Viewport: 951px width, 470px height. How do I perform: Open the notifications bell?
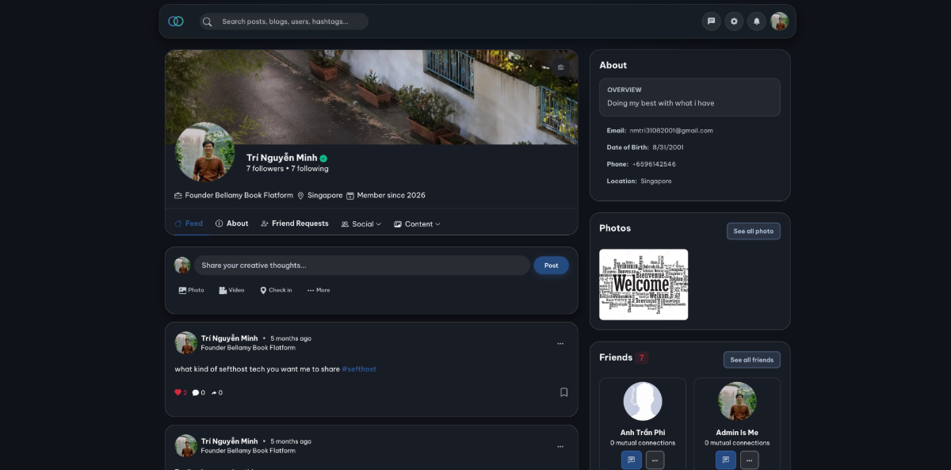click(757, 21)
